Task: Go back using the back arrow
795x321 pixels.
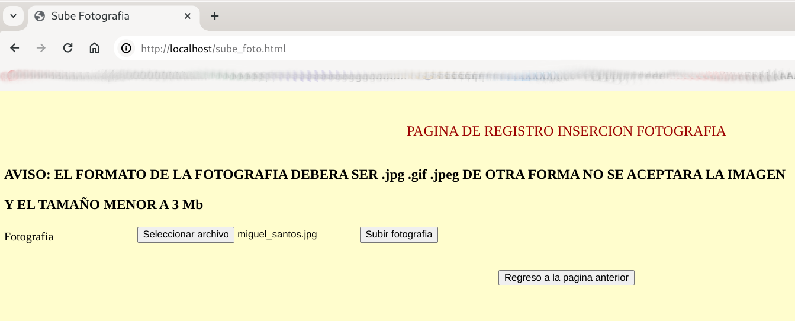Action: [x=15, y=49]
